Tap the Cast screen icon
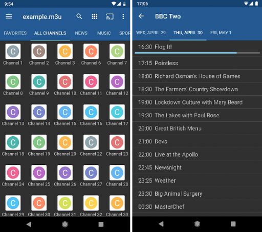Image resolution: width=262 pixels, height=232 pixels. [110, 17]
